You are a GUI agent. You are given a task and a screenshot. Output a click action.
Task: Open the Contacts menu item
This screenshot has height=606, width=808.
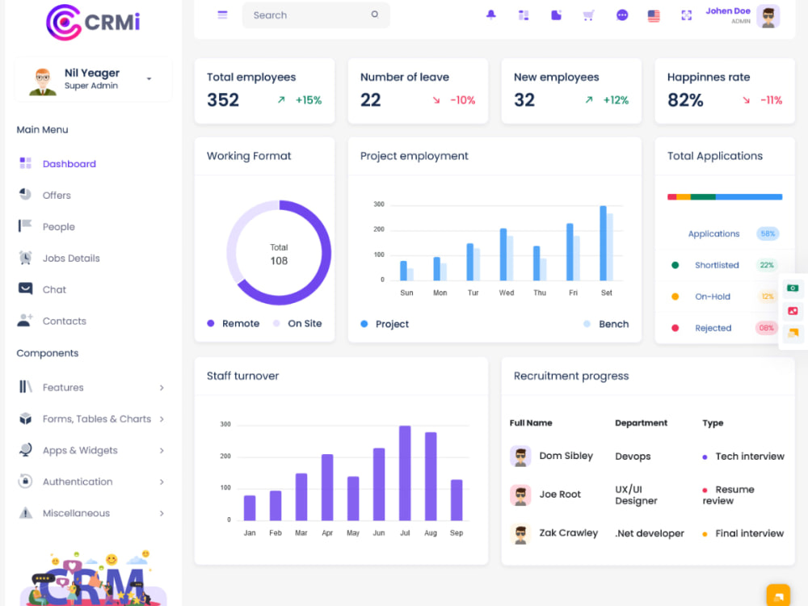click(x=65, y=321)
